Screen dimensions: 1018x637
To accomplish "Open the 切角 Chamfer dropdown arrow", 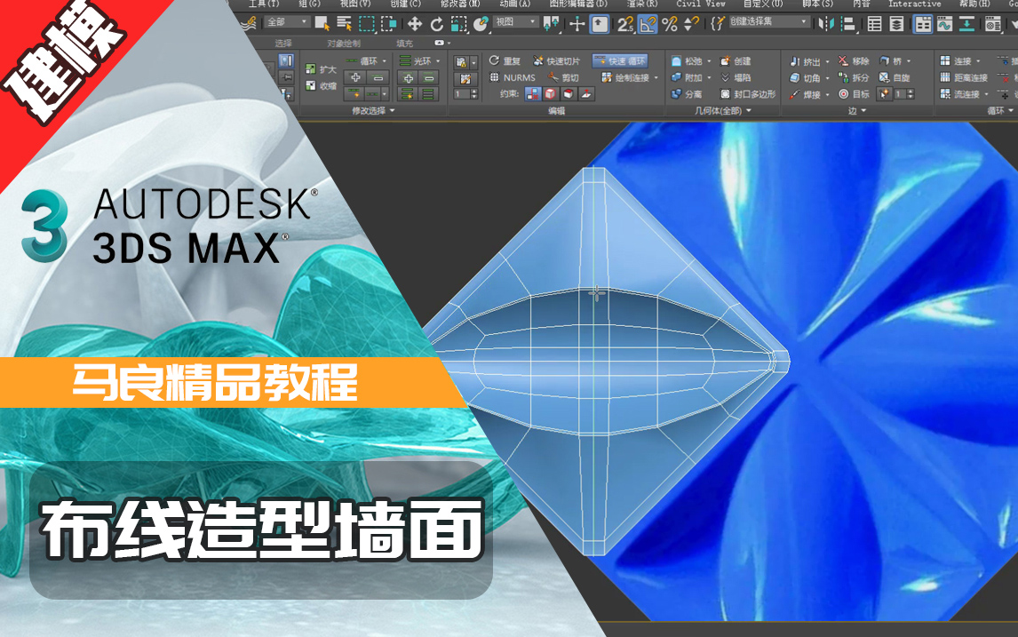I will pyautogui.click(x=827, y=78).
